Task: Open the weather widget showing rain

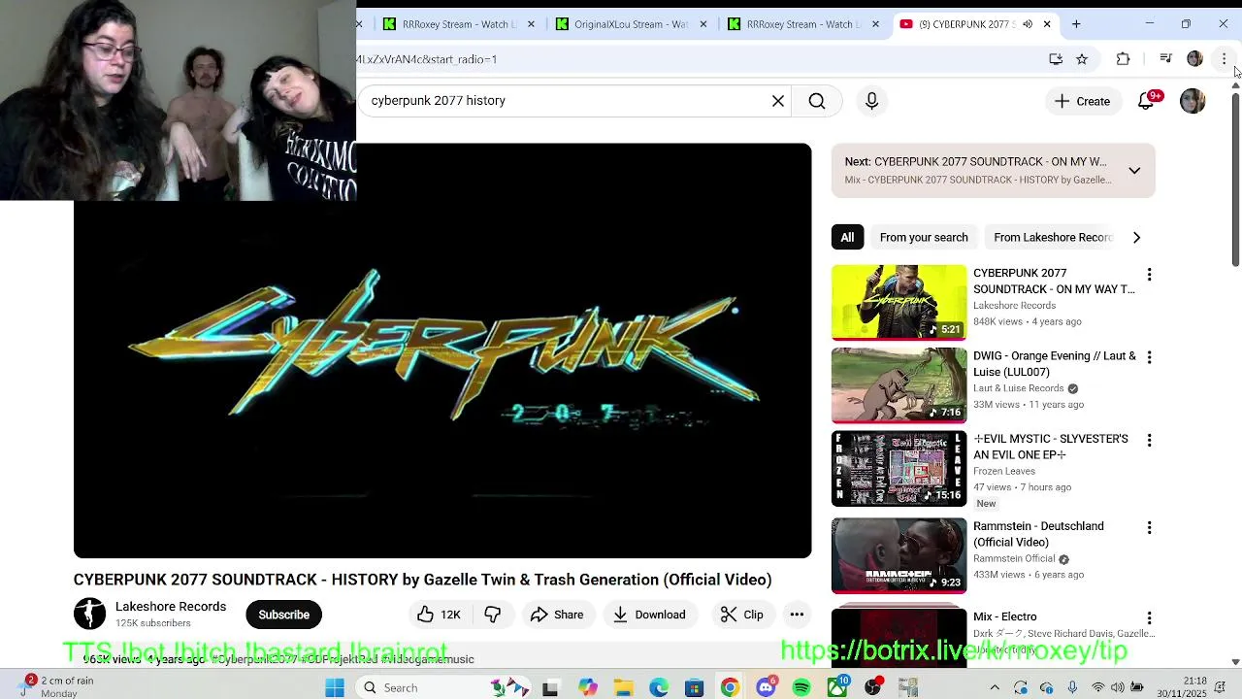Action: pyautogui.click(x=58, y=686)
